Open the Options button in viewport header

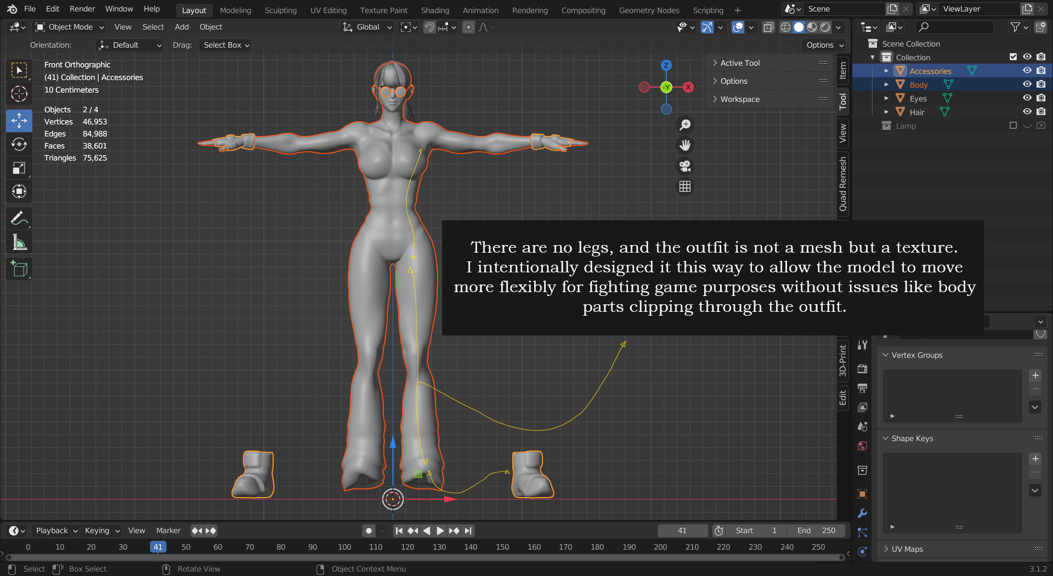tap(825, 45)
